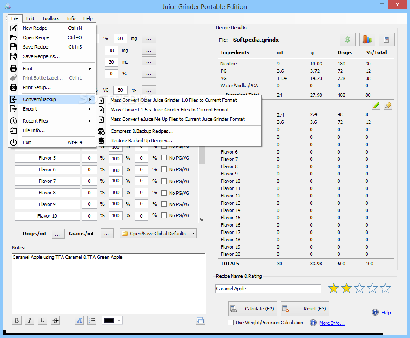Click the 18 mg nicotine field
The height and width of the screenshot is (338, 410).
coord(111,50)
